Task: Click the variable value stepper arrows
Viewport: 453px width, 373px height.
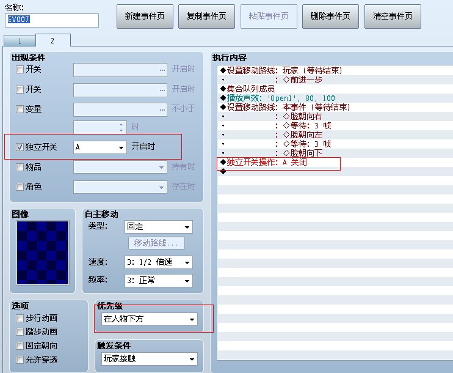Action: tap(121, 127)
